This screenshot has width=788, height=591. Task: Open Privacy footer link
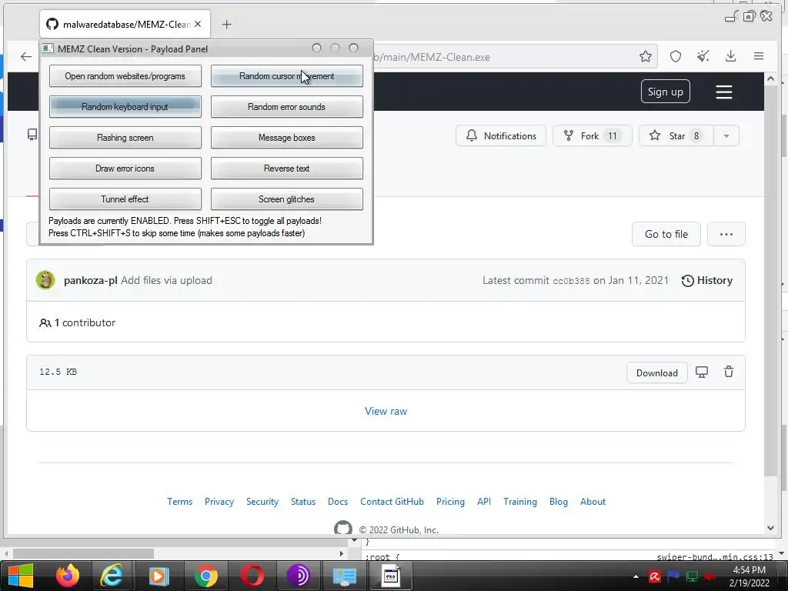(219, 502)
